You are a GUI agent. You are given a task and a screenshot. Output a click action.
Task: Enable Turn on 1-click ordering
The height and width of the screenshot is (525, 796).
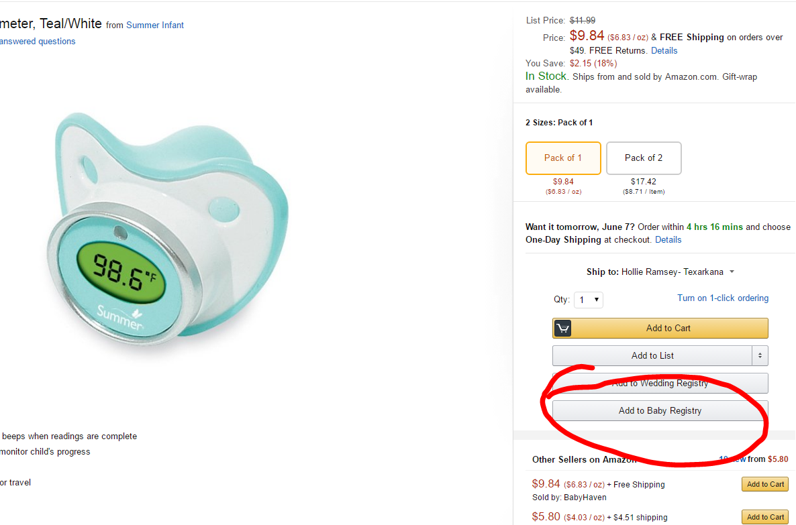[723, 298]
